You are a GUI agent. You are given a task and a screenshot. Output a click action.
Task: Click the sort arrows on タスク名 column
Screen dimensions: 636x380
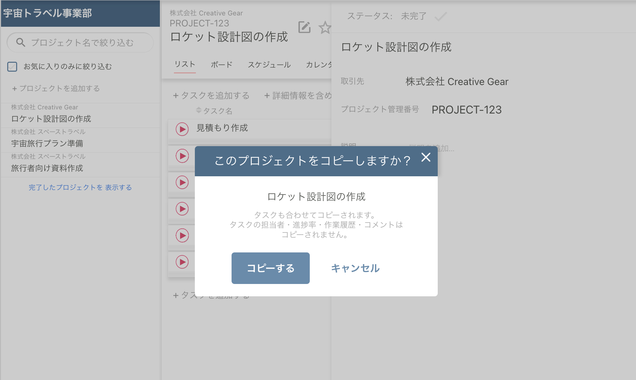pos(198,110)
